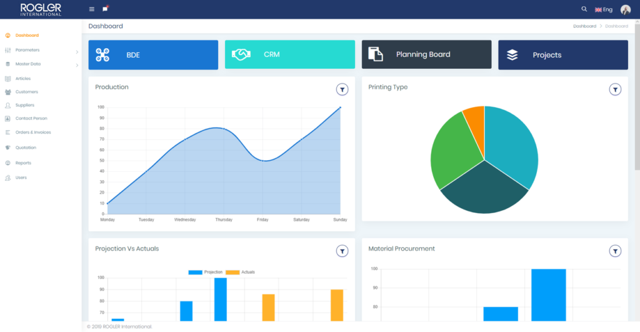Toggle the Projection legend series

click(206, 272)
